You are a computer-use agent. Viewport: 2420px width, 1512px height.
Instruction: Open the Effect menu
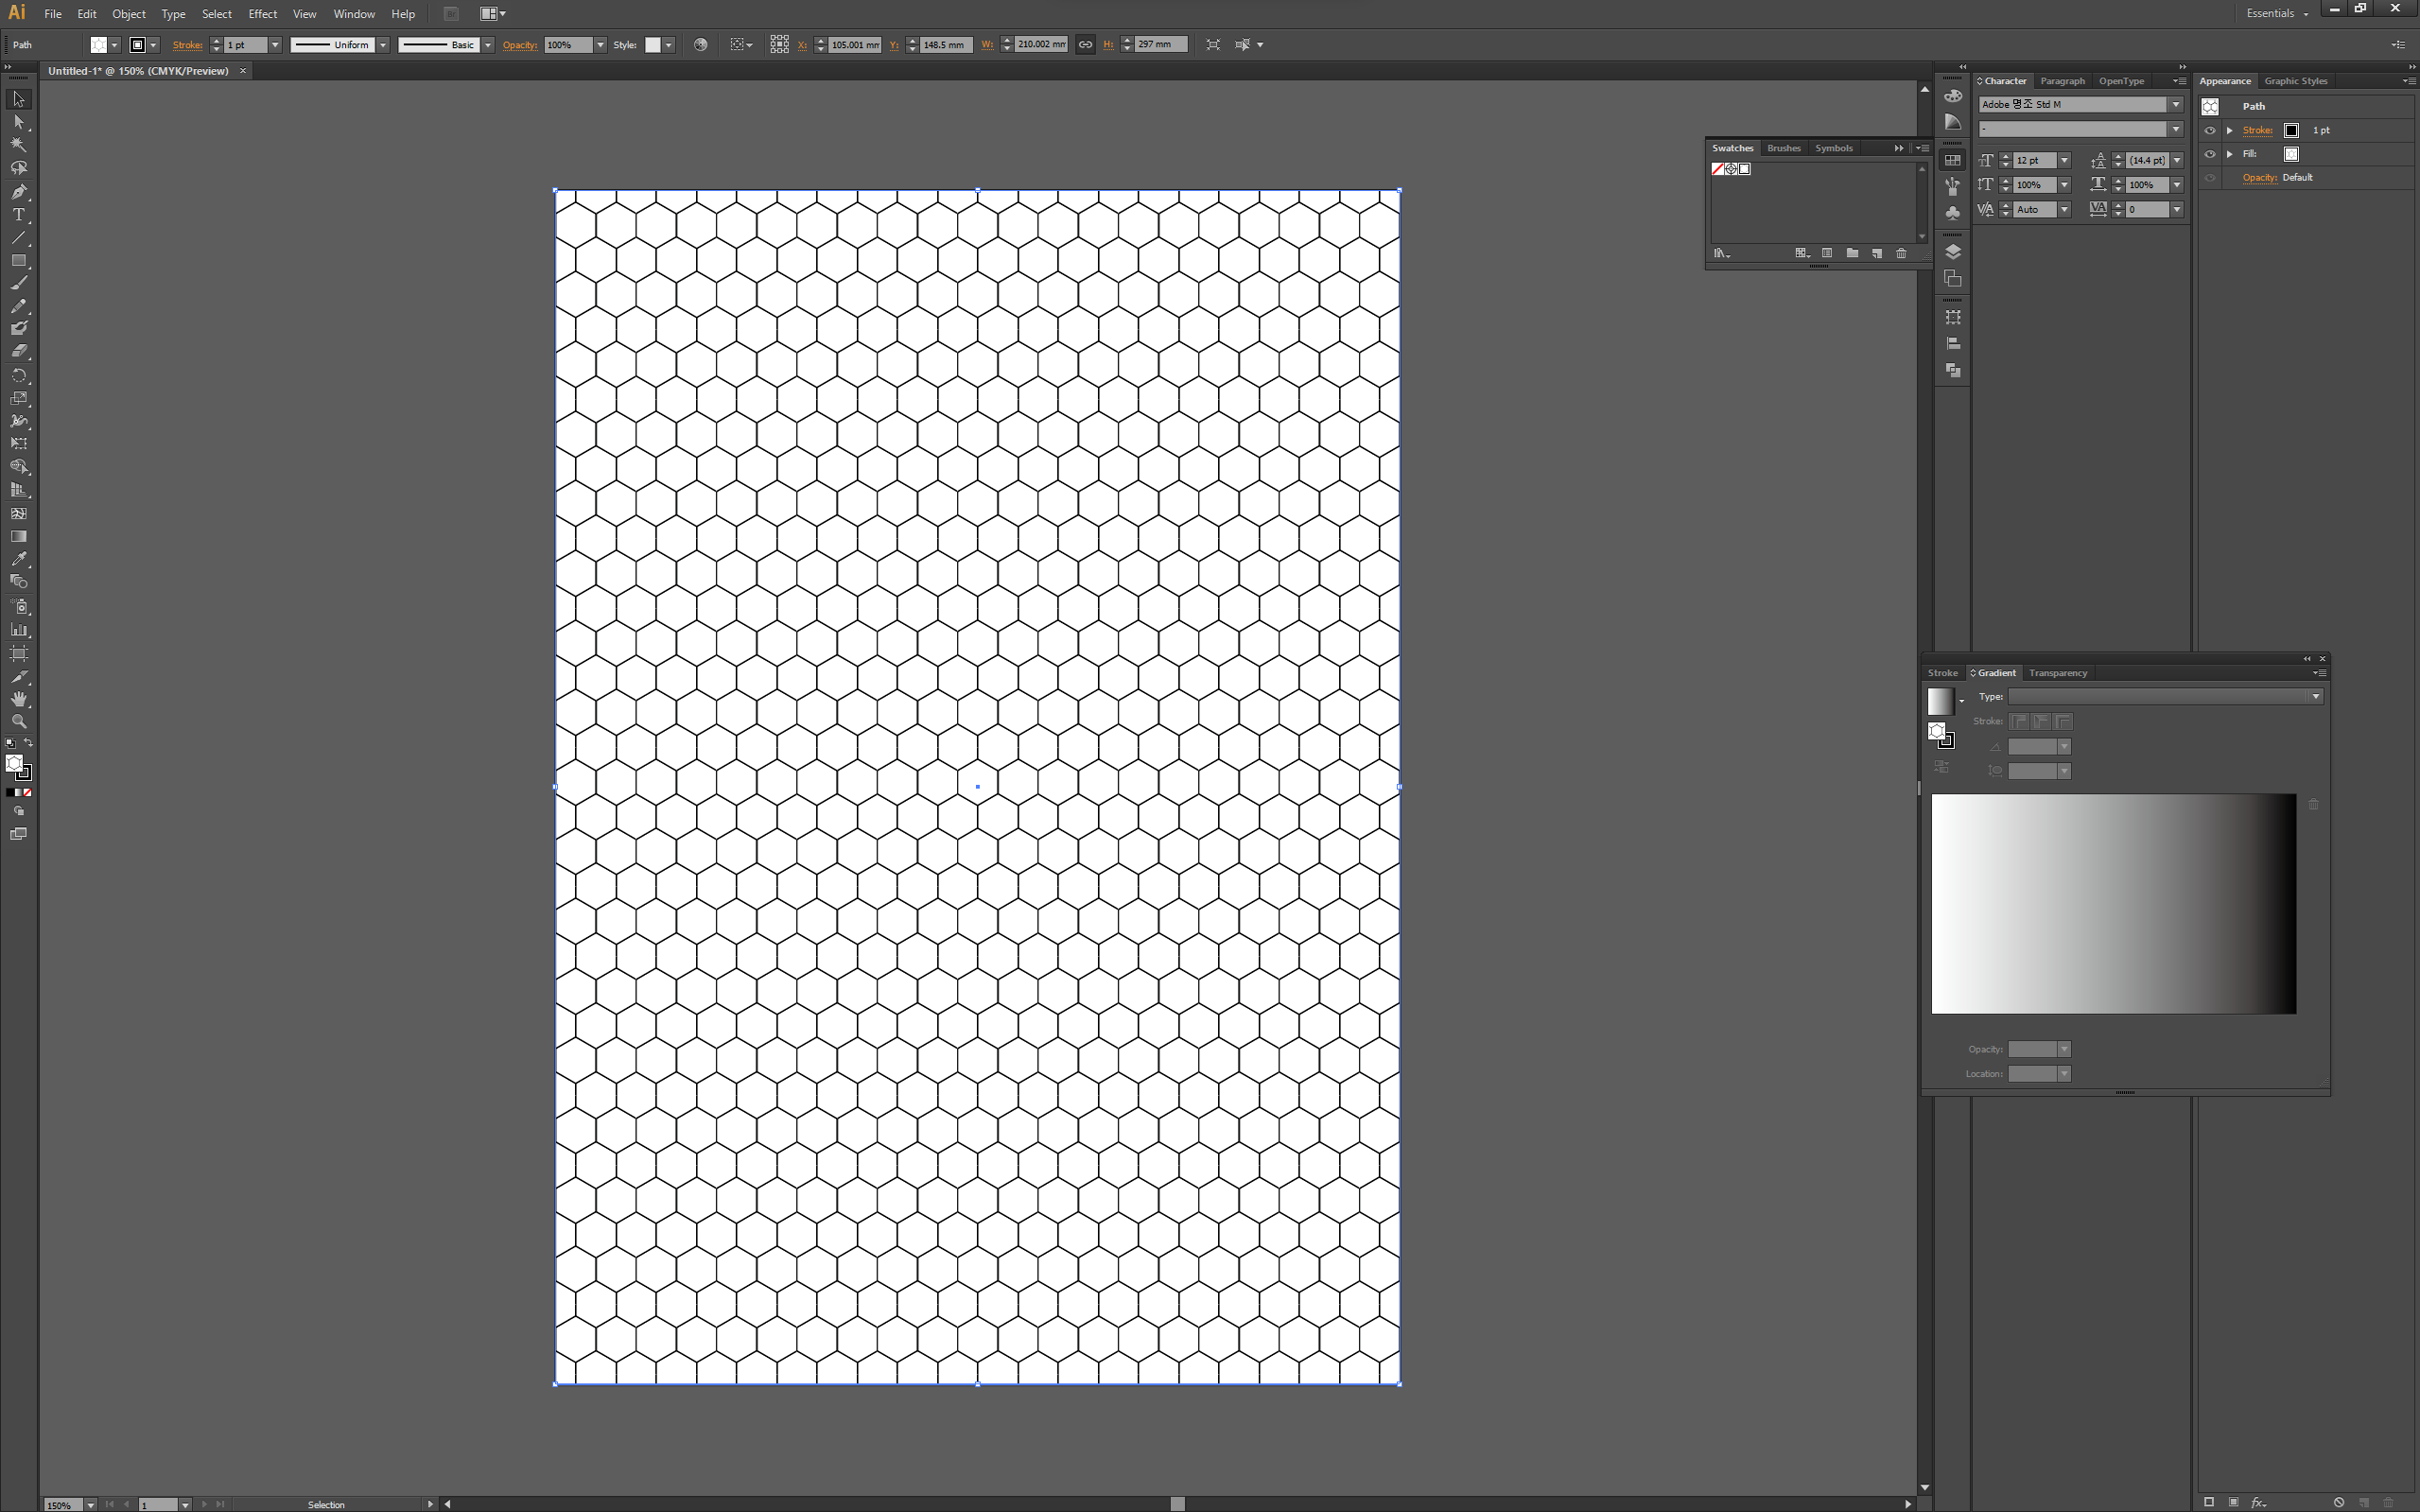click(x=262, y=14)
